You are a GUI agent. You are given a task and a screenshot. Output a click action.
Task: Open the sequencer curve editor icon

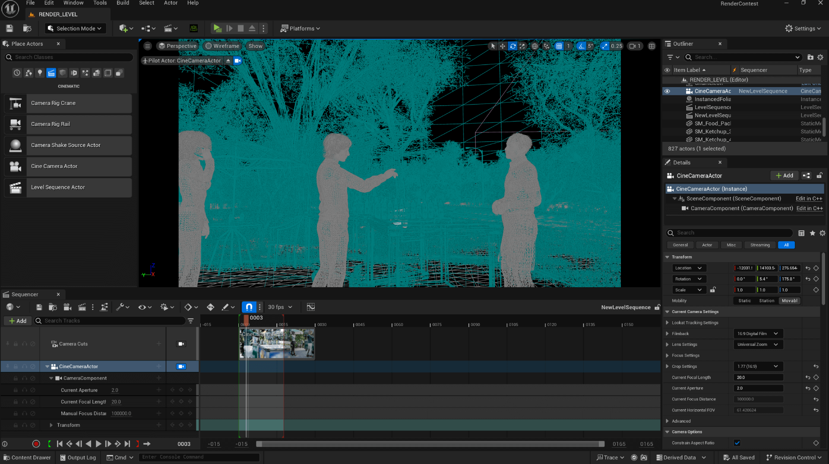point(310,307)
